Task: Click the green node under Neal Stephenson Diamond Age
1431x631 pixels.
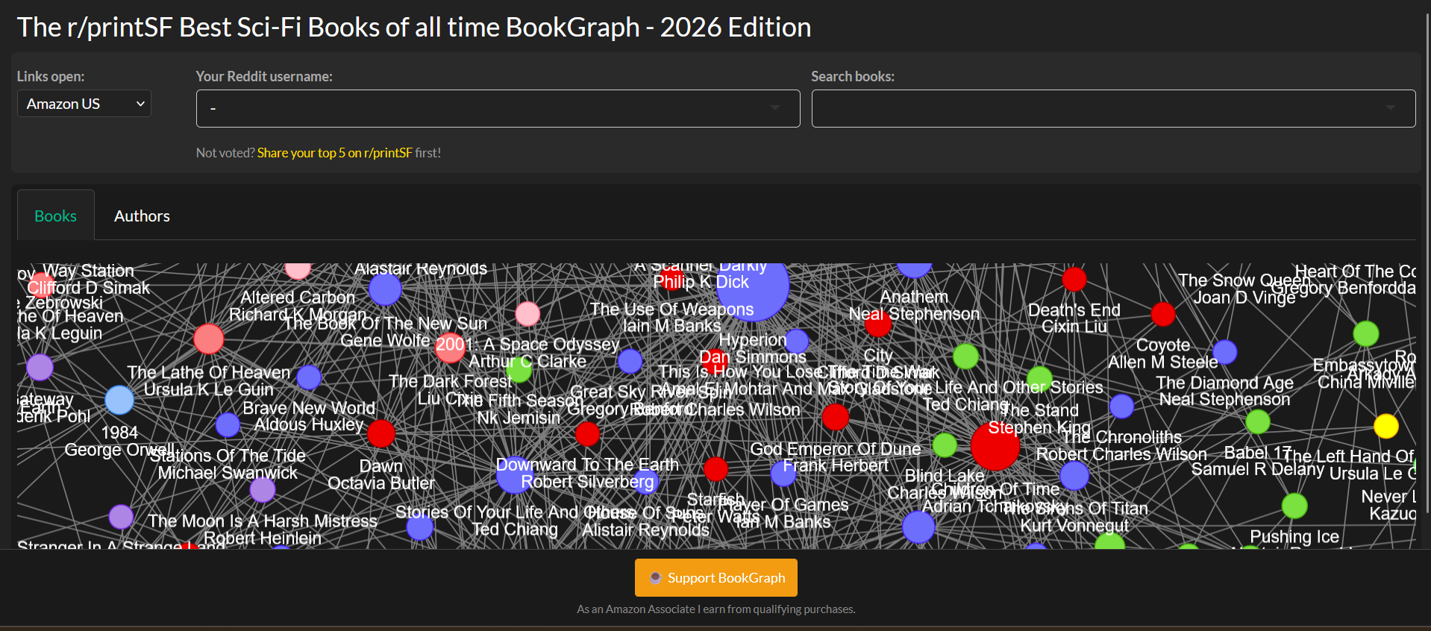Action: click(1258, 421)
